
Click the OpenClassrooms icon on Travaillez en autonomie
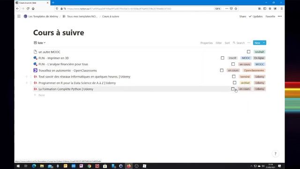(x=35, y=70)
